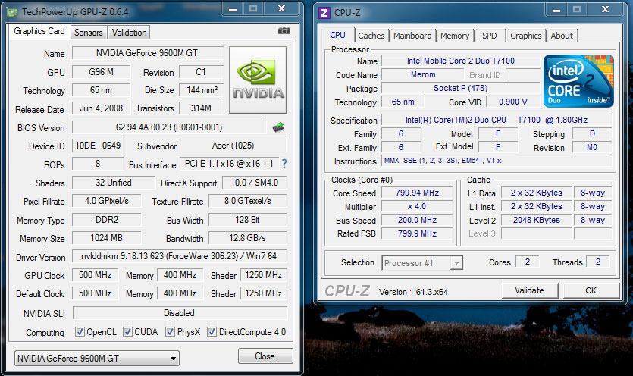Screen dimensions: 633x376
Task: Click the NVIDIA logo image
Action: tap(259, 80)
